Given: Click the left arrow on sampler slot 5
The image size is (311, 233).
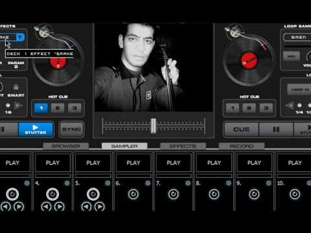Looking at the screenshot, I should pos(86,206).
